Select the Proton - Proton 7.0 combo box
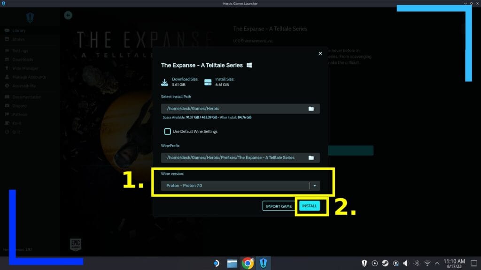This screenshot has height=270, width=481. coord(240,186)
